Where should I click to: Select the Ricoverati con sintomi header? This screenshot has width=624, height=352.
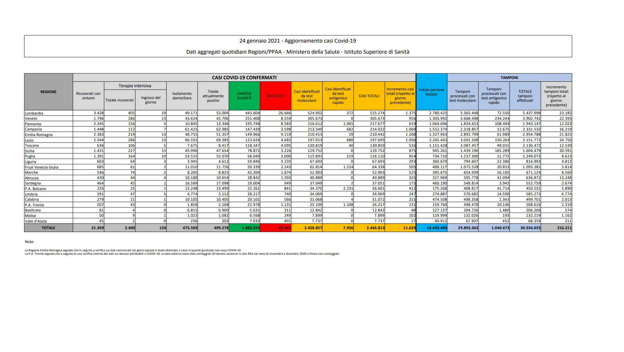(x=88, y=96)
